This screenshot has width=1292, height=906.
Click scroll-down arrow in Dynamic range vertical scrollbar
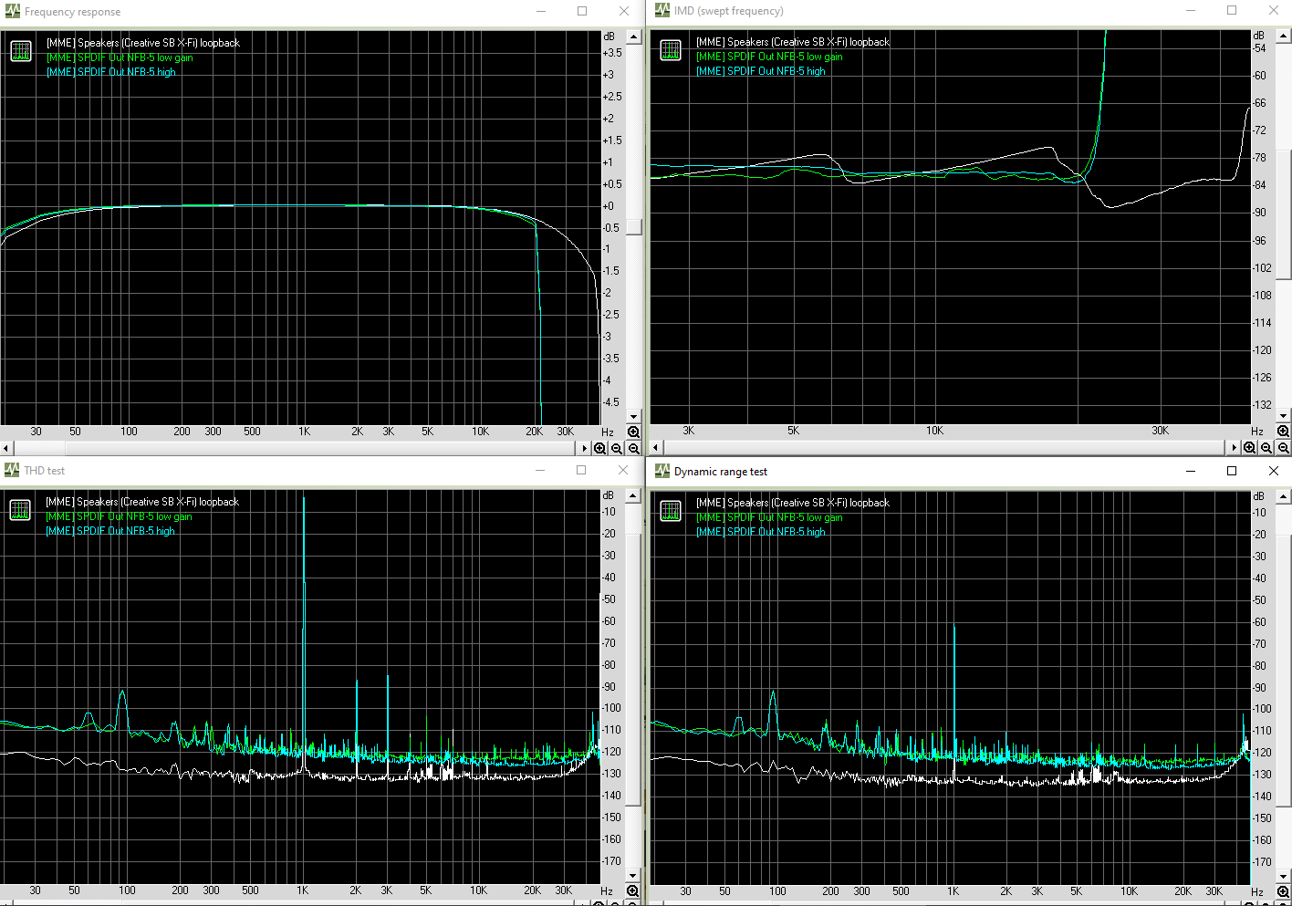[1284, 877]
